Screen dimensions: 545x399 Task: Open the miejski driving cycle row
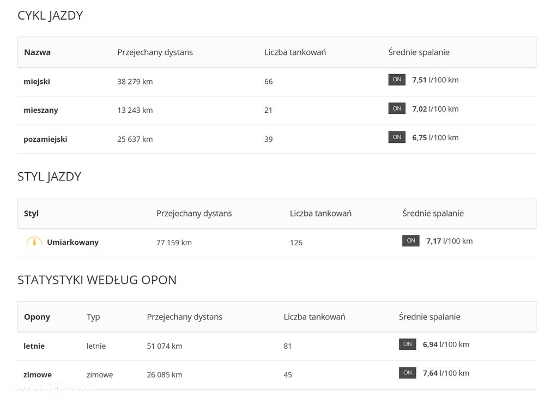(277, 82)
